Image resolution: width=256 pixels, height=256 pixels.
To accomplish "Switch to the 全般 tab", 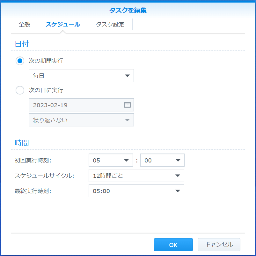I will pos(25,24).
